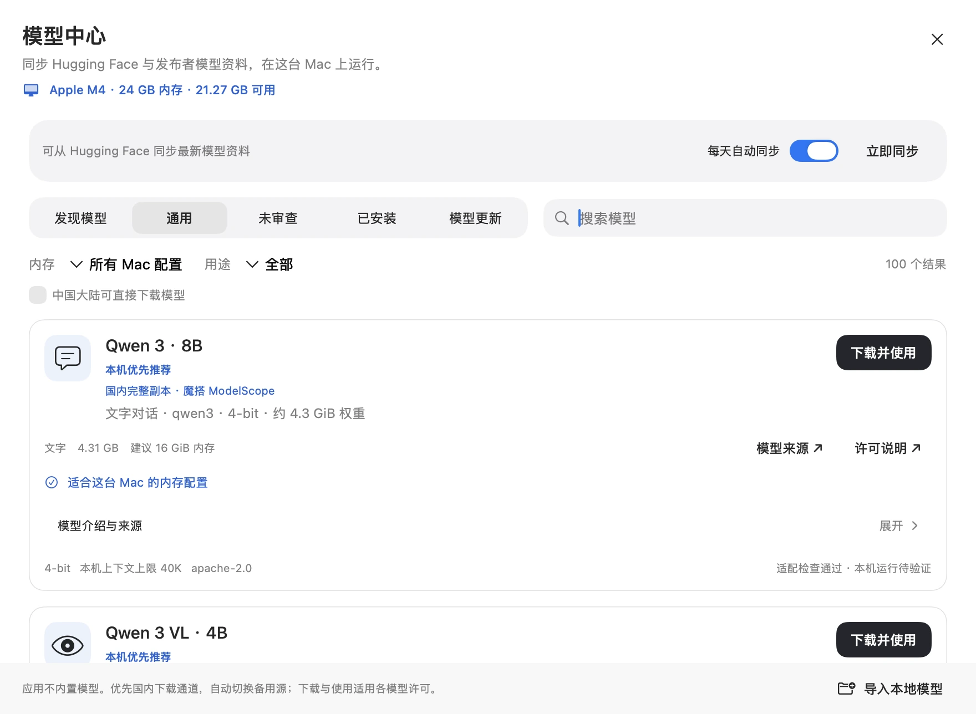Expand the 模型介绍与来源 section via 展开
Screen dimensions: 976x714
pos(899,526)
